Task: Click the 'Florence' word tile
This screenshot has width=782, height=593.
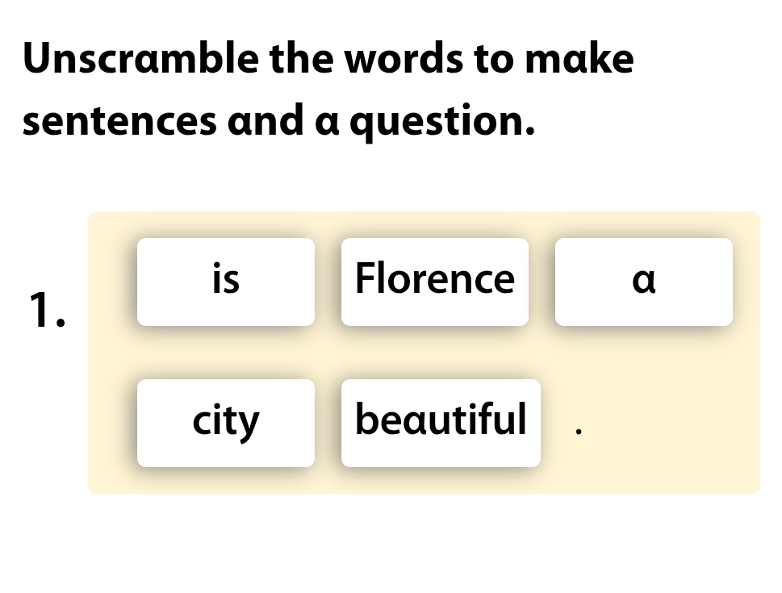Action: [434, 282]
